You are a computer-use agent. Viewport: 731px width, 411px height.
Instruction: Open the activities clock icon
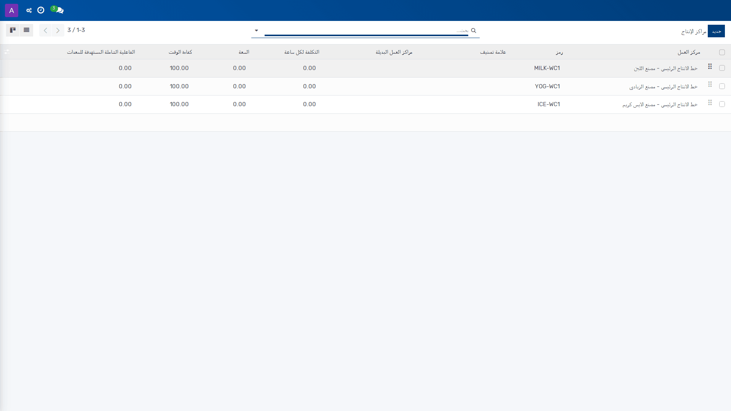pyautogui.click(x=41, y=10)
